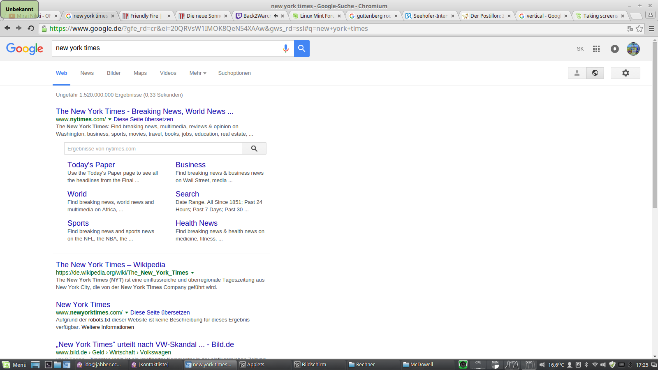Open the green camera applet in panel
Image resolution: width=658 pixels, height=370 pixels.
(x=463, y=365)
